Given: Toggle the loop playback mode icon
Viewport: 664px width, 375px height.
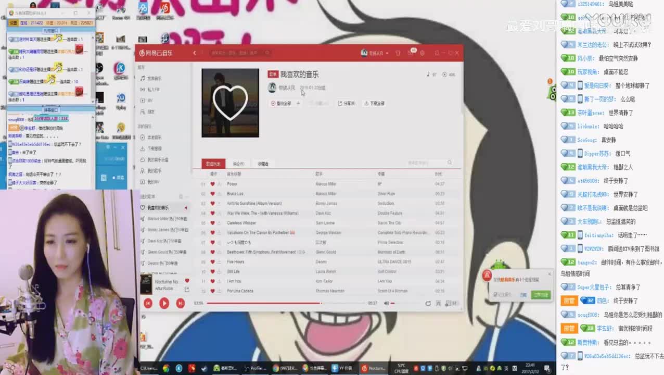Looking at the screenshot, I should (x=428, y=303).
